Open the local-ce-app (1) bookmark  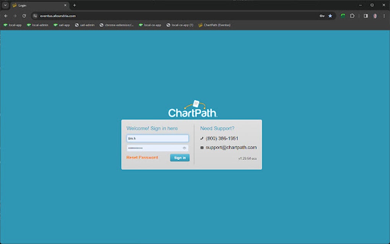pos(180,25)
